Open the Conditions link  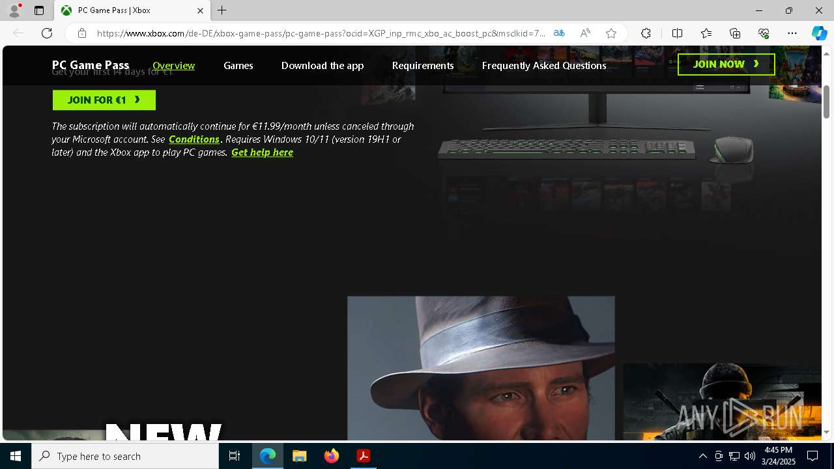pyautogui.click(x=194, y=139)
